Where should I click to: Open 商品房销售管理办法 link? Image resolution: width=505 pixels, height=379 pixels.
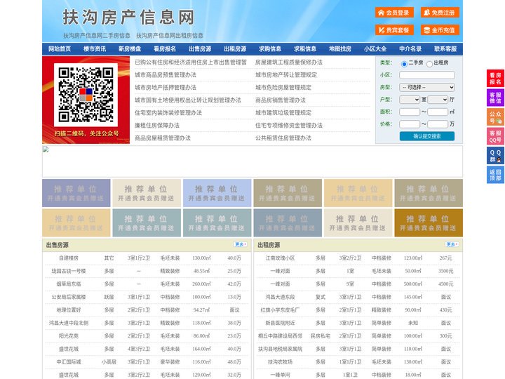pos(281,100)
